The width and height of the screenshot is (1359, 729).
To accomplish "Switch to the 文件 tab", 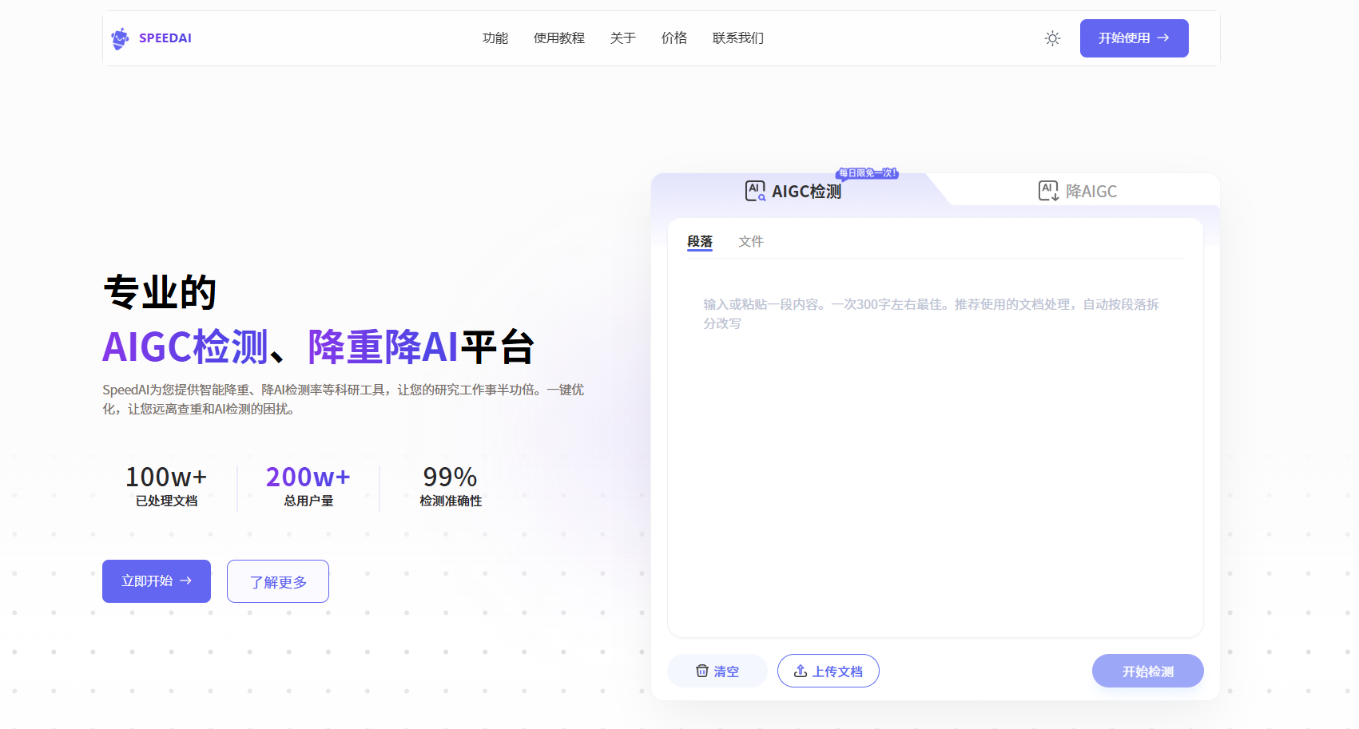I will tap(751, 241).
